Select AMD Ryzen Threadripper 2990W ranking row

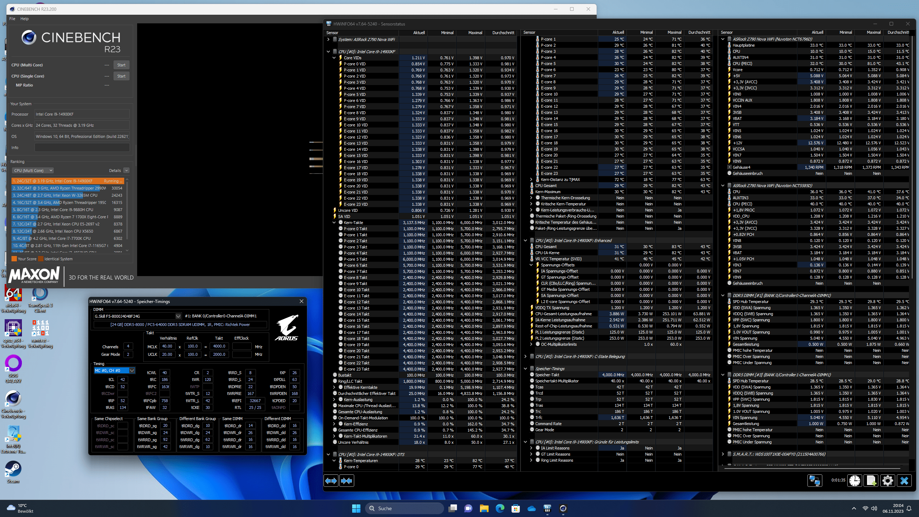click(68, 188)
